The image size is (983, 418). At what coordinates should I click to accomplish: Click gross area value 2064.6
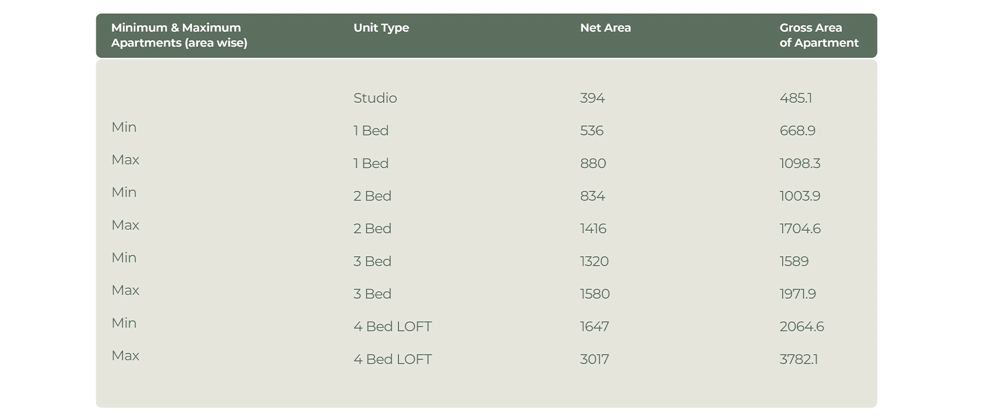(802, 327)
